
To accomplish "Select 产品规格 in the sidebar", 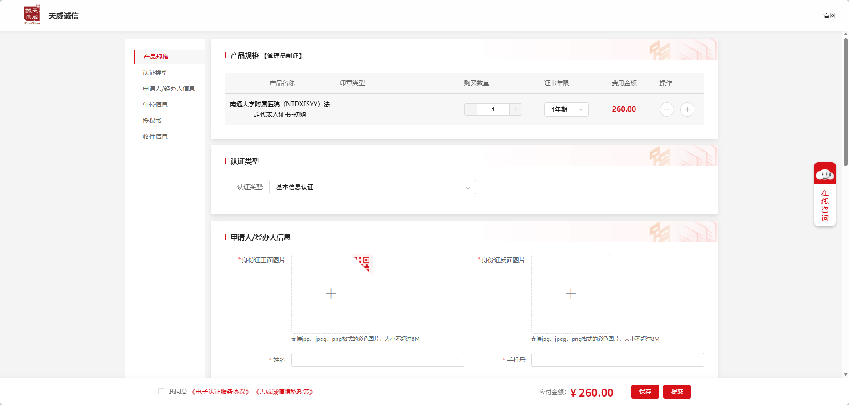I will [x=156, y=57].
